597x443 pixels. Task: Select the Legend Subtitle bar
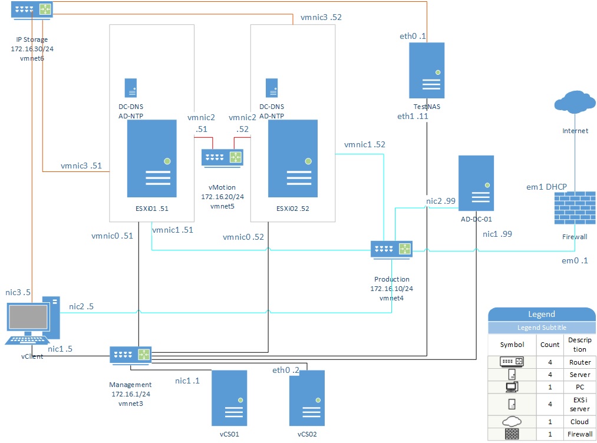(541, 328)
